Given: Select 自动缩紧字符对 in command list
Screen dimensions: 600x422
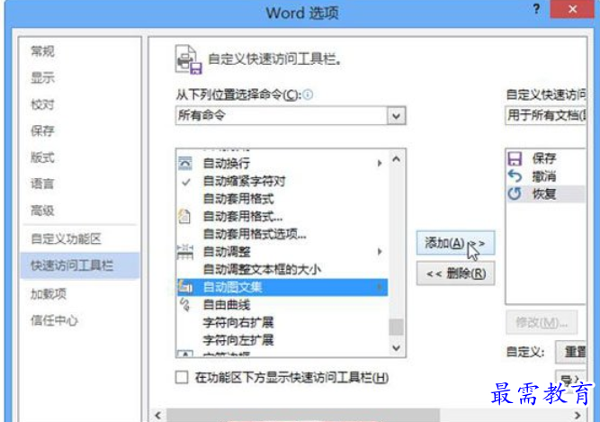Looking at the screenshot, I should point(282,182).
